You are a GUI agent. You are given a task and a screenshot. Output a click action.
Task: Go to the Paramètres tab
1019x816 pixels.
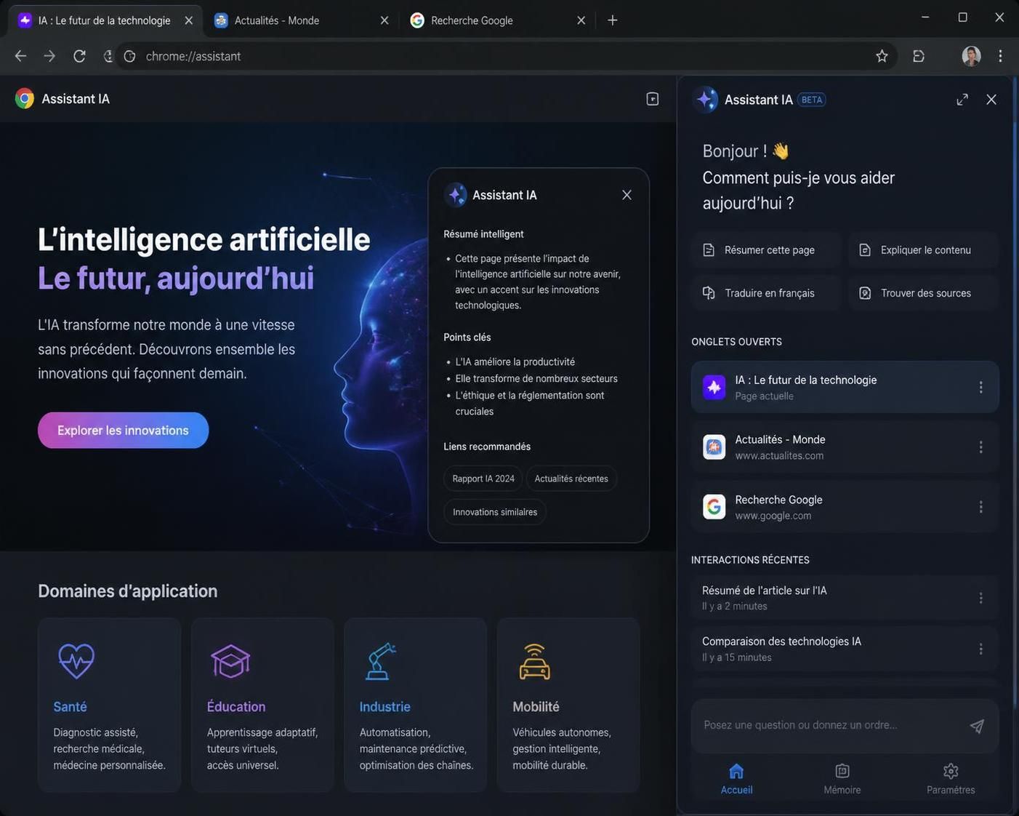tap(951, 779)
